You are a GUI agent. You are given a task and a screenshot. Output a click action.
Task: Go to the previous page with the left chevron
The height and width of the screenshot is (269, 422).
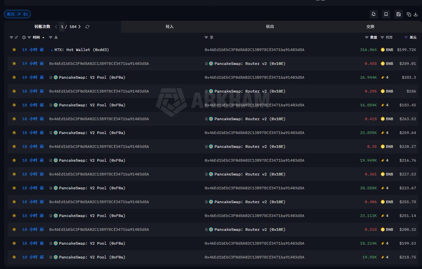click(56, 27)
